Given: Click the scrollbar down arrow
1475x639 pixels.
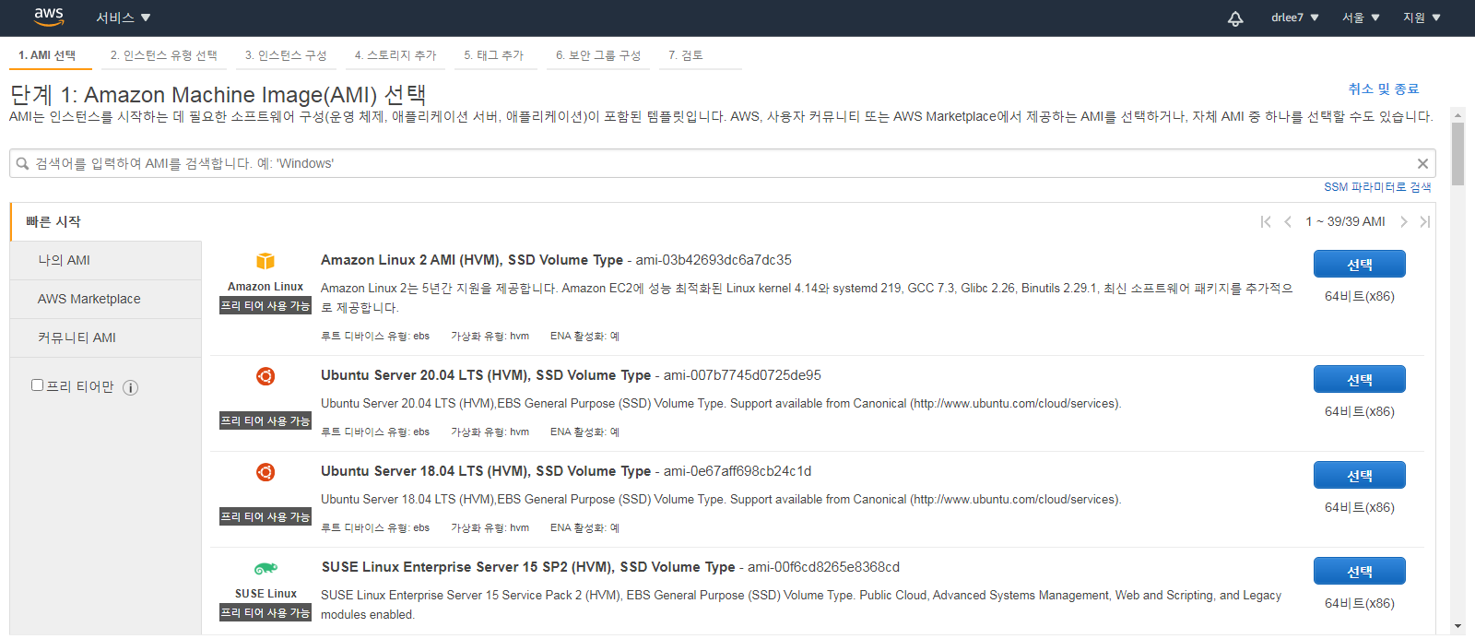Looking at the screenshot, I should [1457, 627].
